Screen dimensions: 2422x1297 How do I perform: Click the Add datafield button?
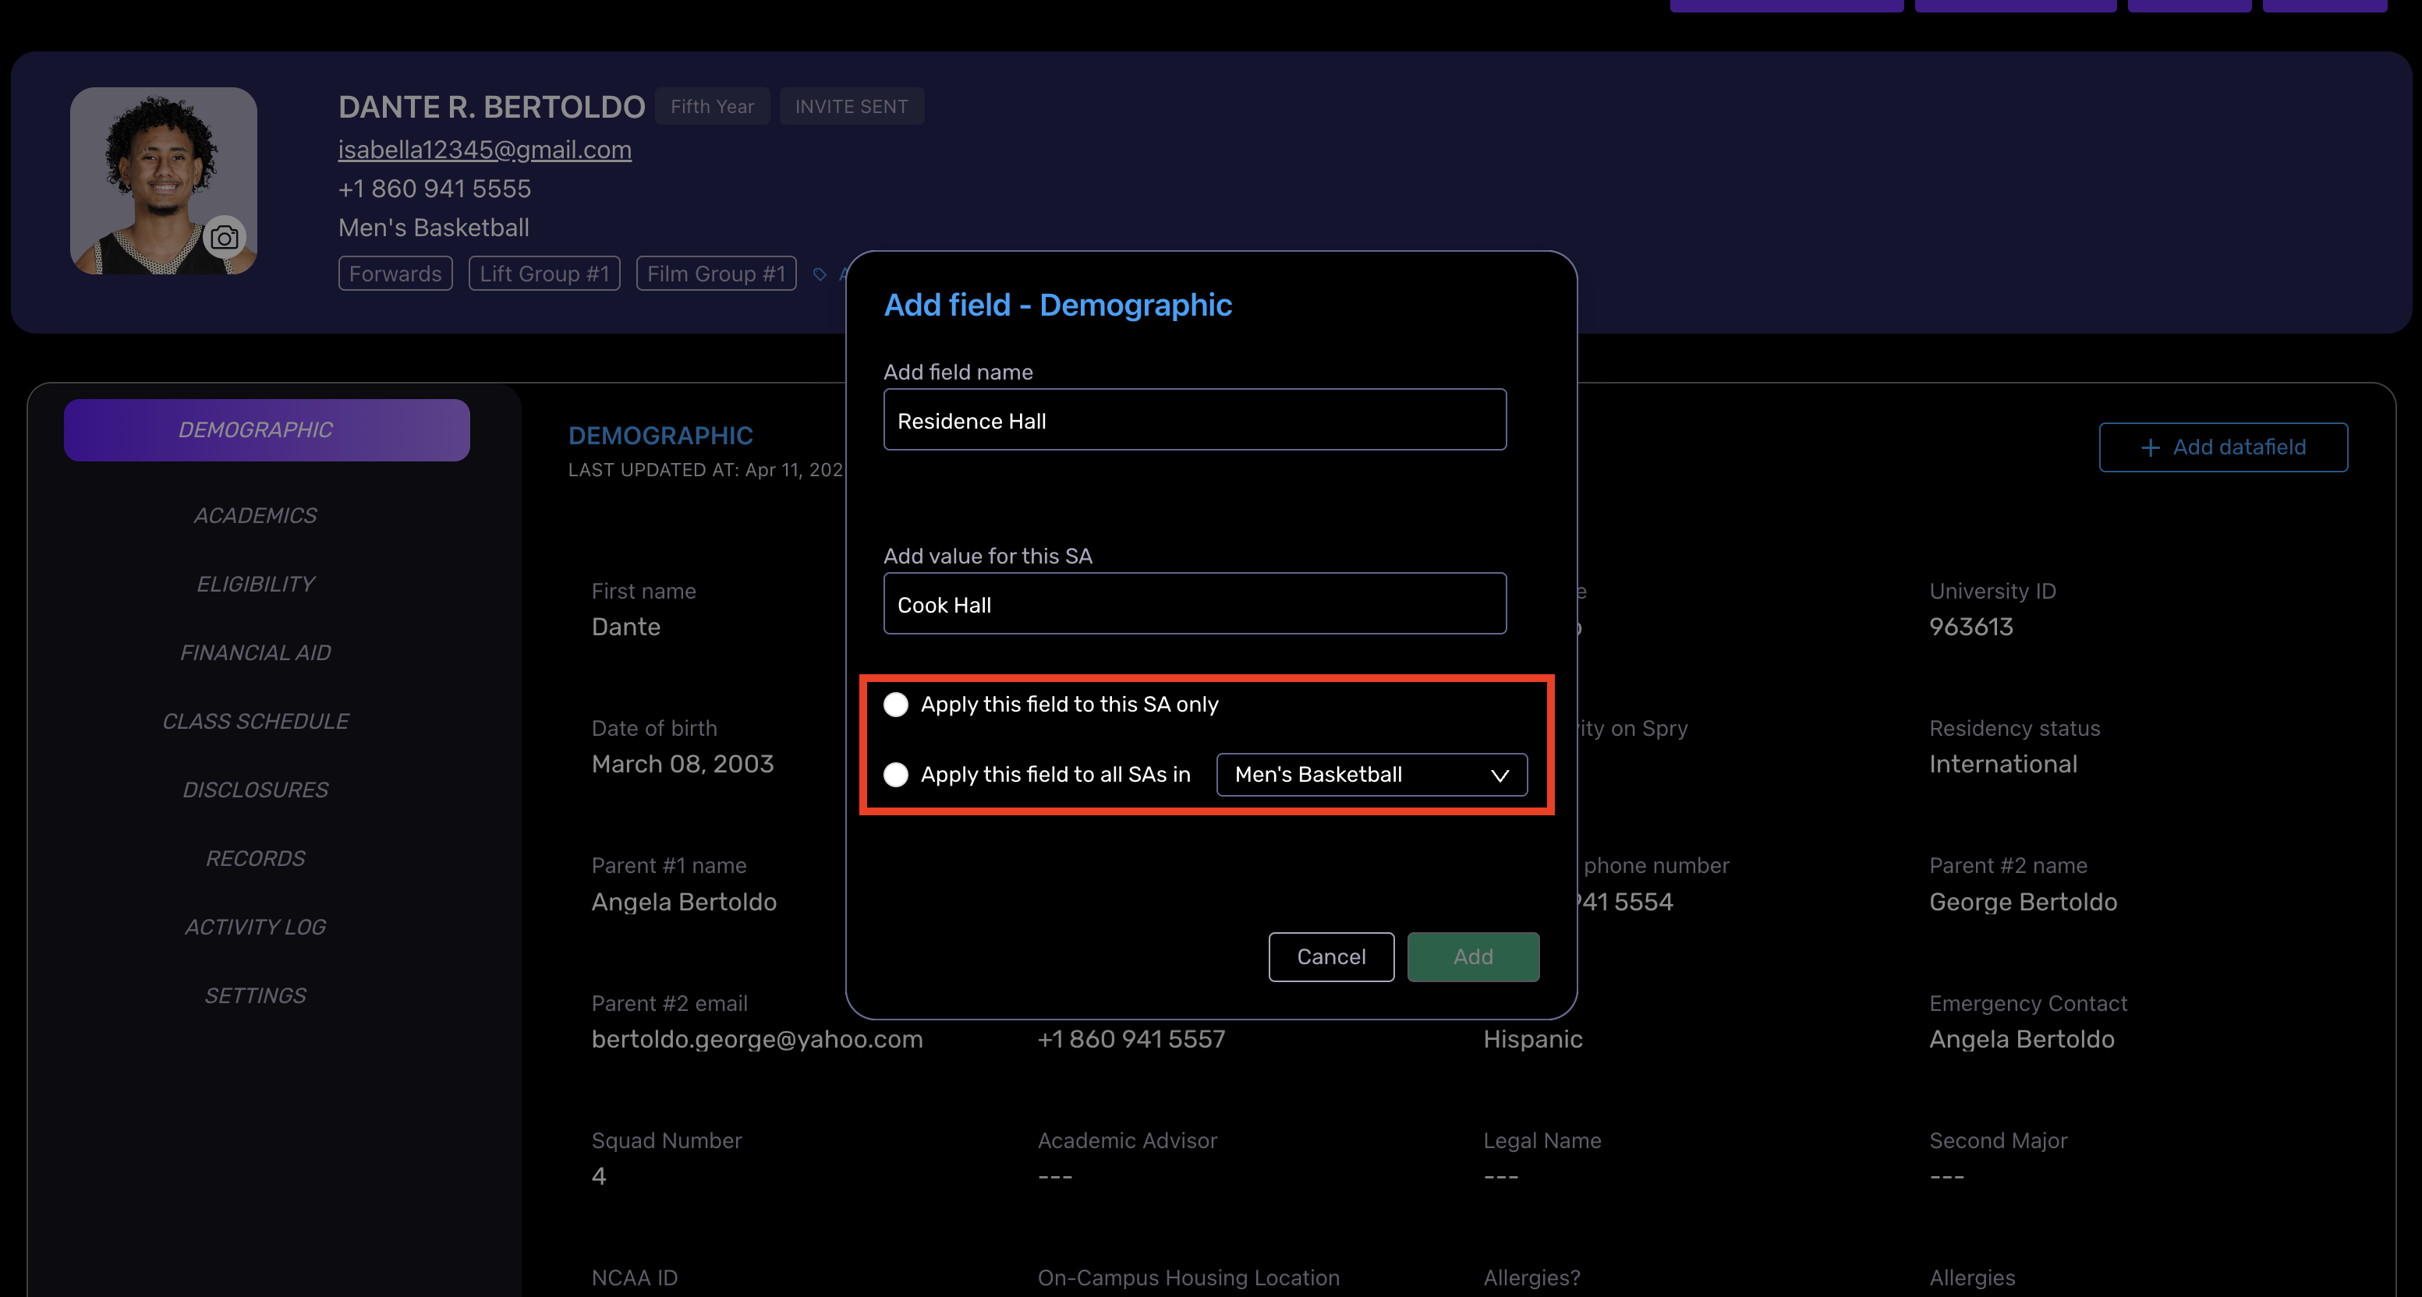click(2224, 447)
